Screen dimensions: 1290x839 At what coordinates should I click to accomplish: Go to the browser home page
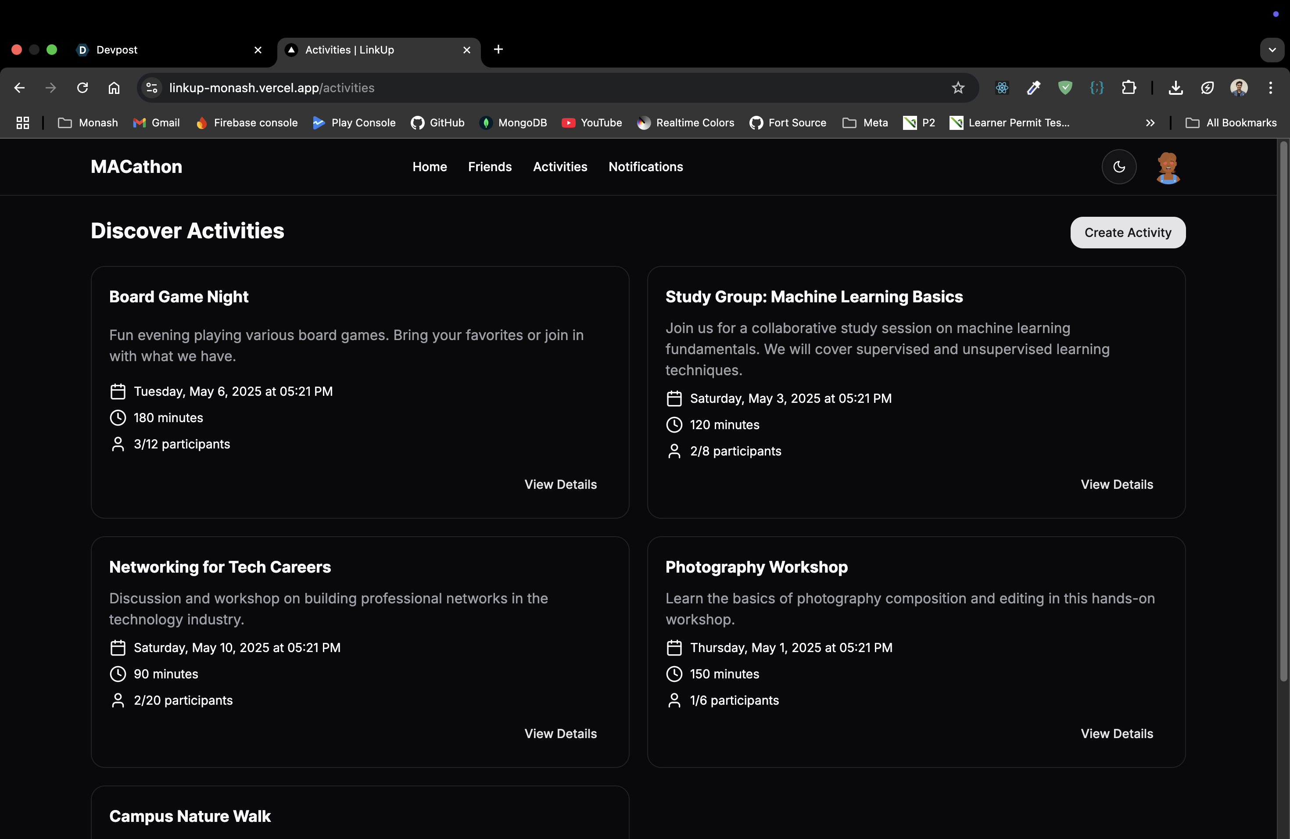[114, 88]
